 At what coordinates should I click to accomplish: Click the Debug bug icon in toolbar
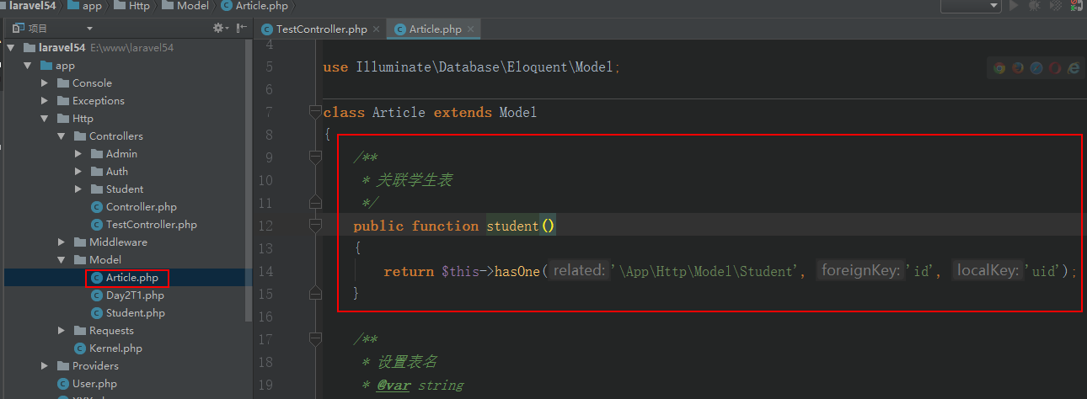(1034, 6)
